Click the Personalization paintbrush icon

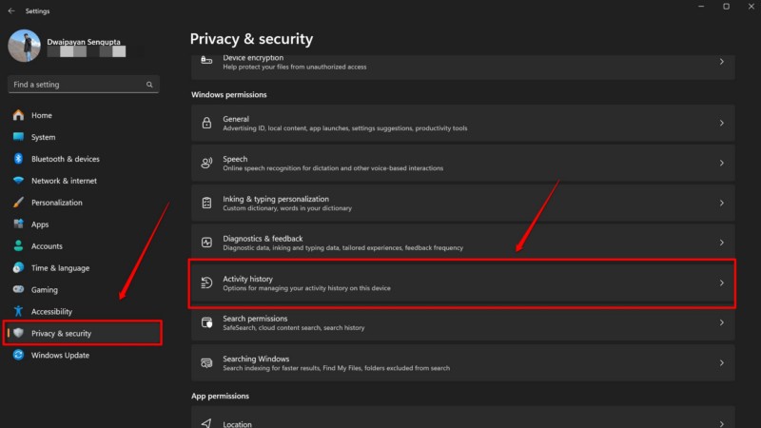point(18,203)
